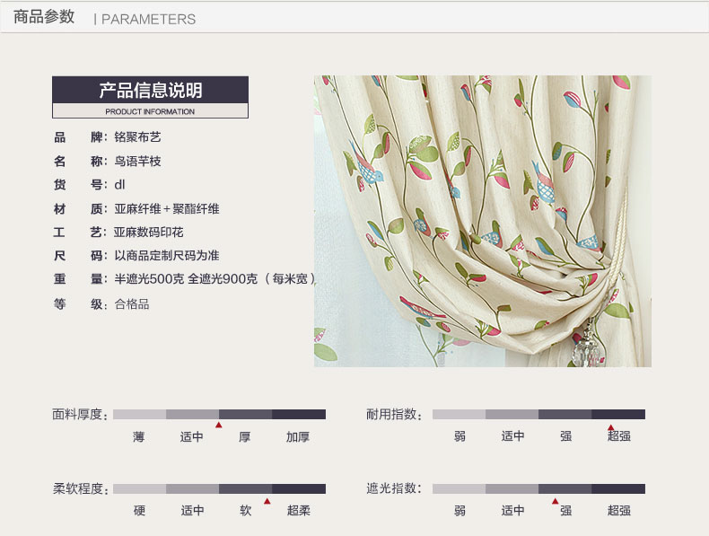Click the red marker under 柔软程度 bar

[267, 501]
